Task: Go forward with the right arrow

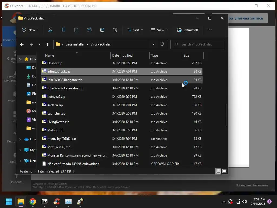Action: [x=31, y=44]
